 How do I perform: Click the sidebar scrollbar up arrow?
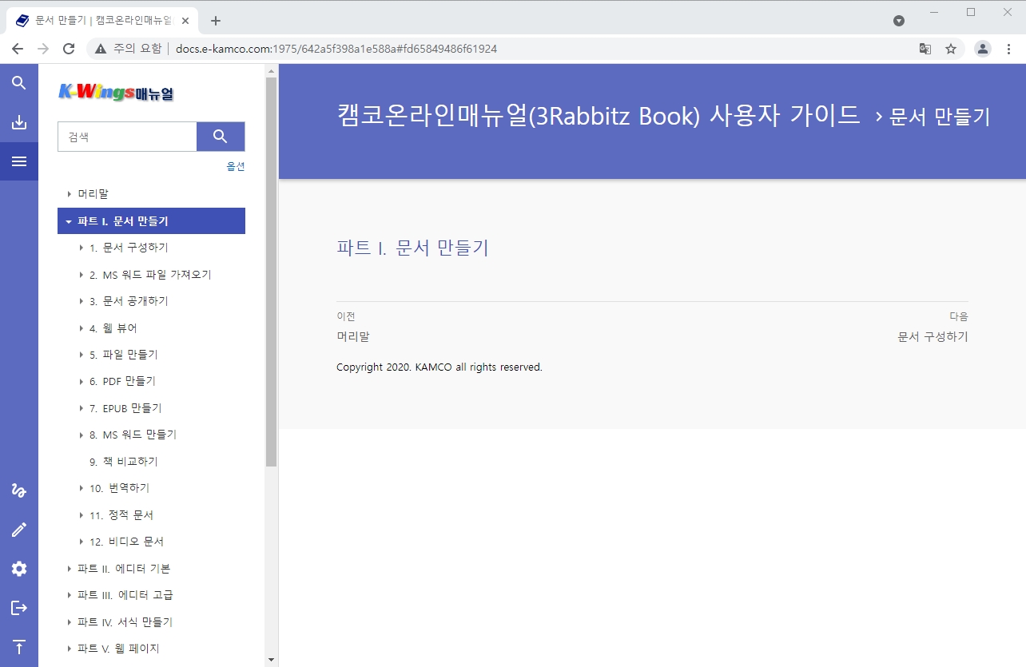tap(272, 70)
